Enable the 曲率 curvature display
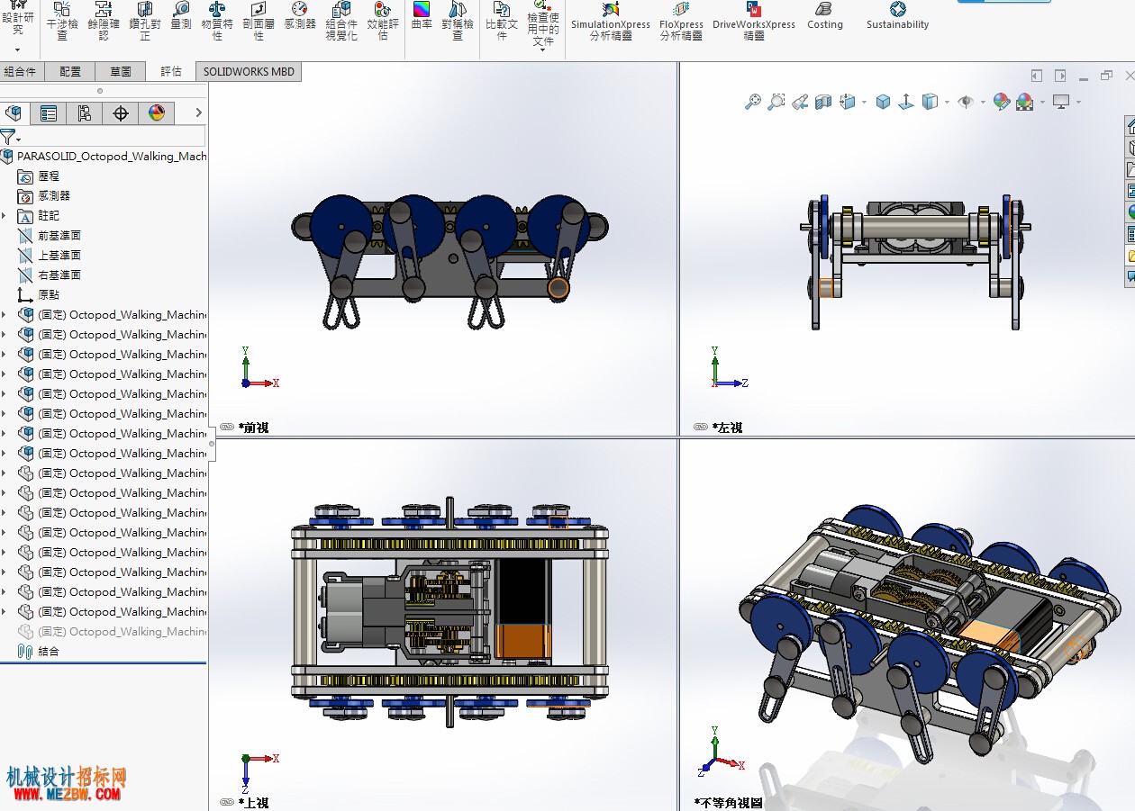The width and height of the screenshot is (1135, 811). 422,16
